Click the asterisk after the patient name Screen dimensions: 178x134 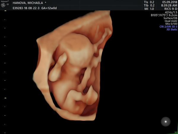pyautogui.click(x=45, y=2)
